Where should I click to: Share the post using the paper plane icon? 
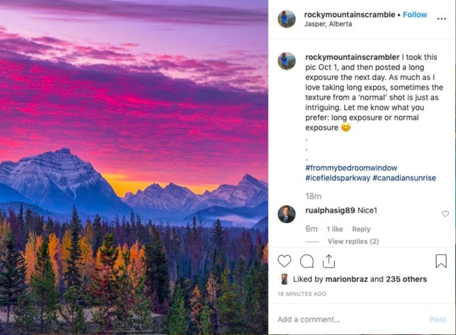coord(328,260)
